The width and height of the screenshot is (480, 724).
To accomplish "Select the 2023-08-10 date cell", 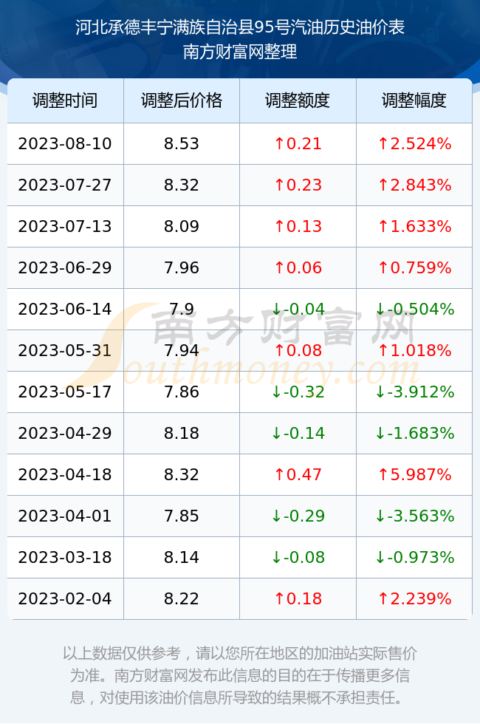I will pos(65,143).
